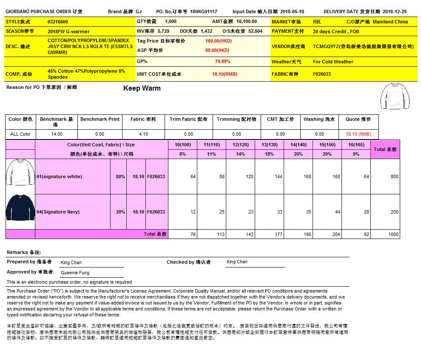Viewport: 421px width, 350px height.
Task: Select the 14(140) size column header
Action: tap(298, 145)
